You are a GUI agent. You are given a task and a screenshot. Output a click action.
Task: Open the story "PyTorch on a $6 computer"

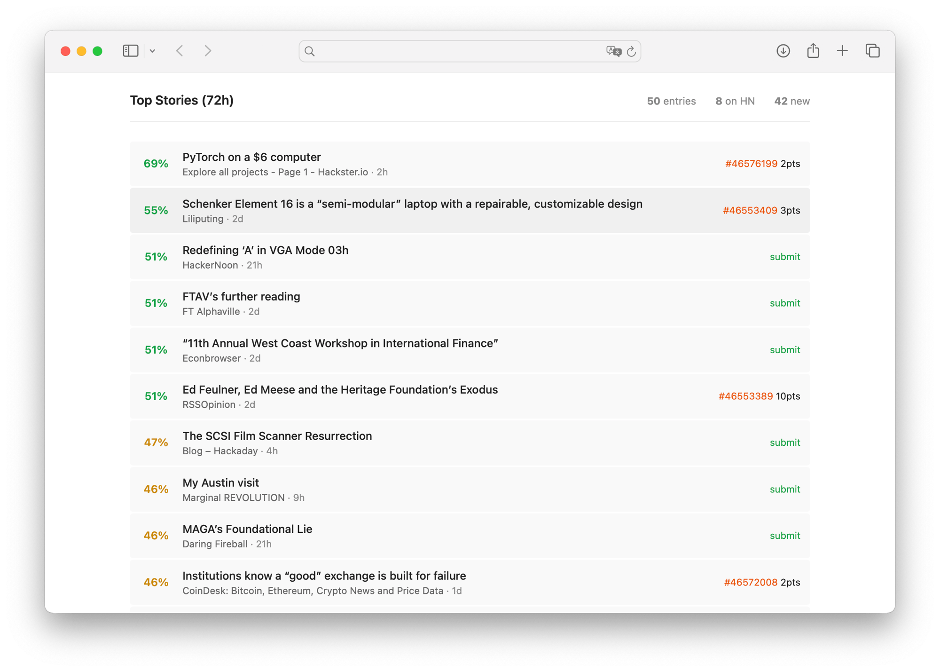click(251, 157)
